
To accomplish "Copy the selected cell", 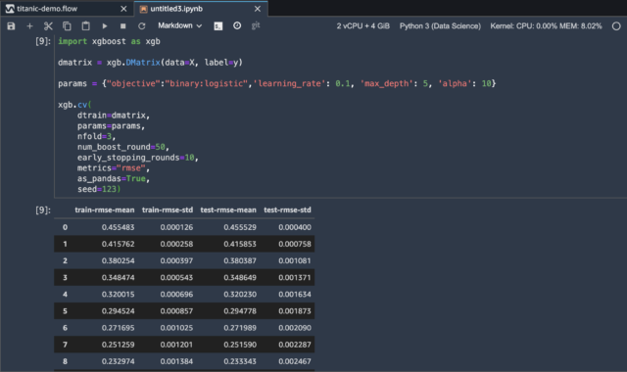I will pyautogui.click(x=67, y=26).
